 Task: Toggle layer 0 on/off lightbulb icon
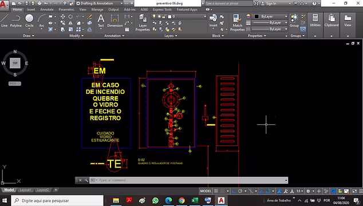[x=154, y=17]
